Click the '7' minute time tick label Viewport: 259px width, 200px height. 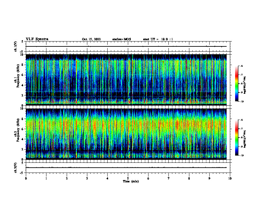(168, 178)
